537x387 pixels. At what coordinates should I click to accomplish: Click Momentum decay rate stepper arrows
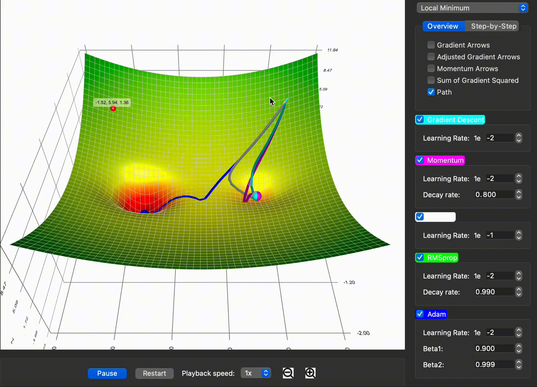[x=519, y=195]
